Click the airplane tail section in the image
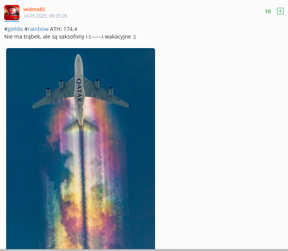 [81, 125]
